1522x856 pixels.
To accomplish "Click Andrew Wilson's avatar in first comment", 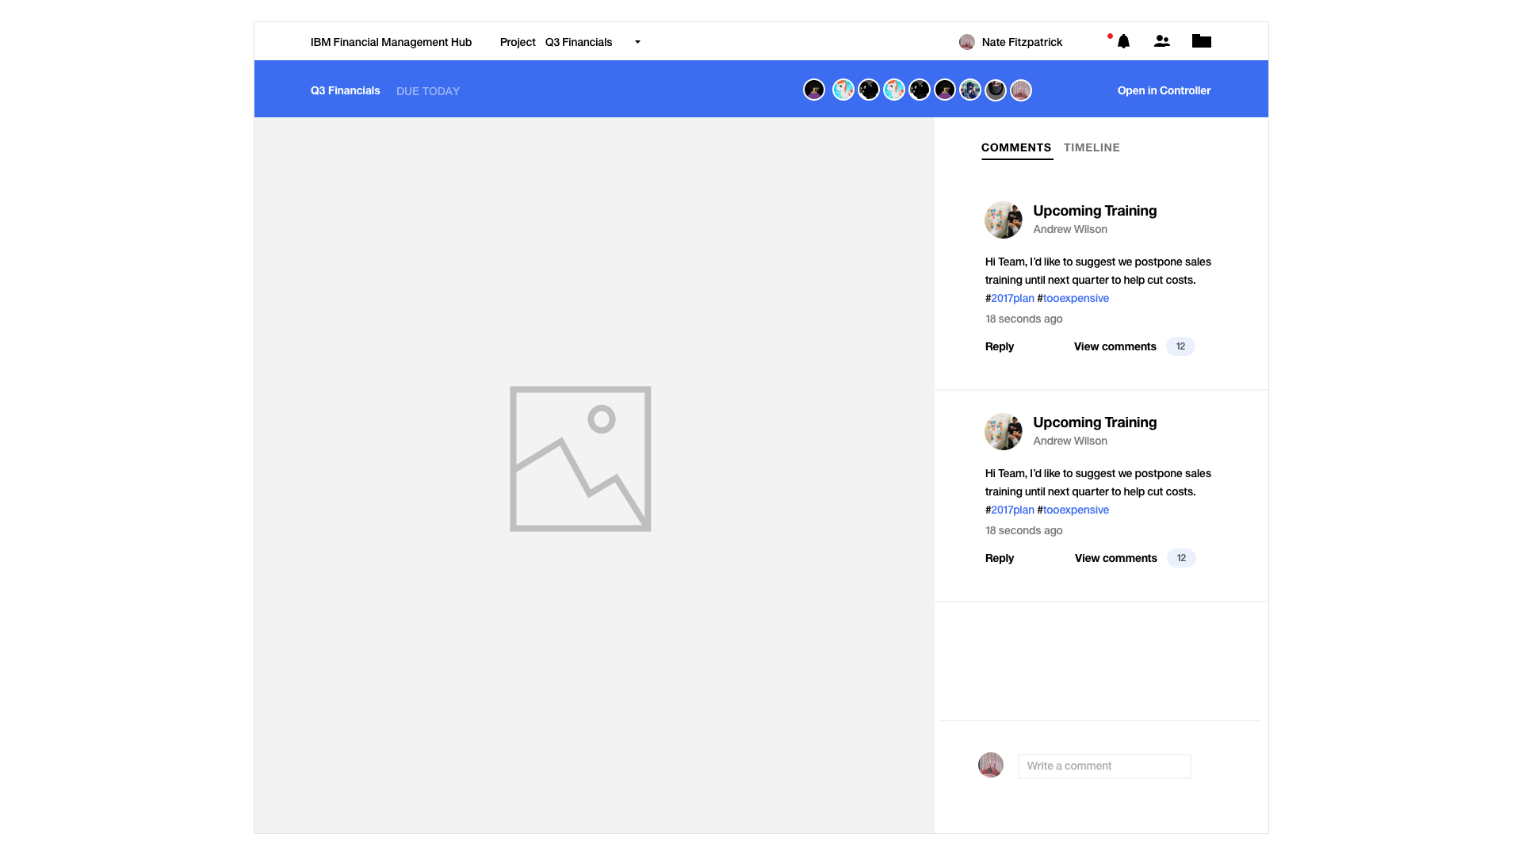I will pyautogui.click(x=1004, y=220).
